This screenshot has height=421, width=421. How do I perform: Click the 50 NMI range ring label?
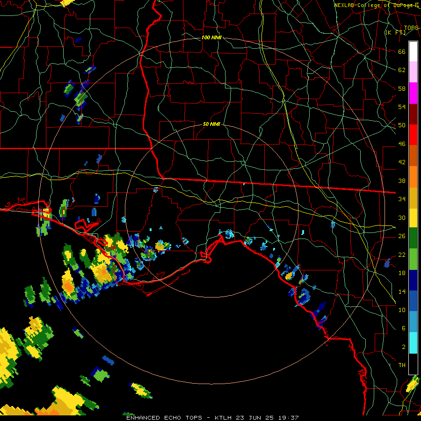[211, 124]
